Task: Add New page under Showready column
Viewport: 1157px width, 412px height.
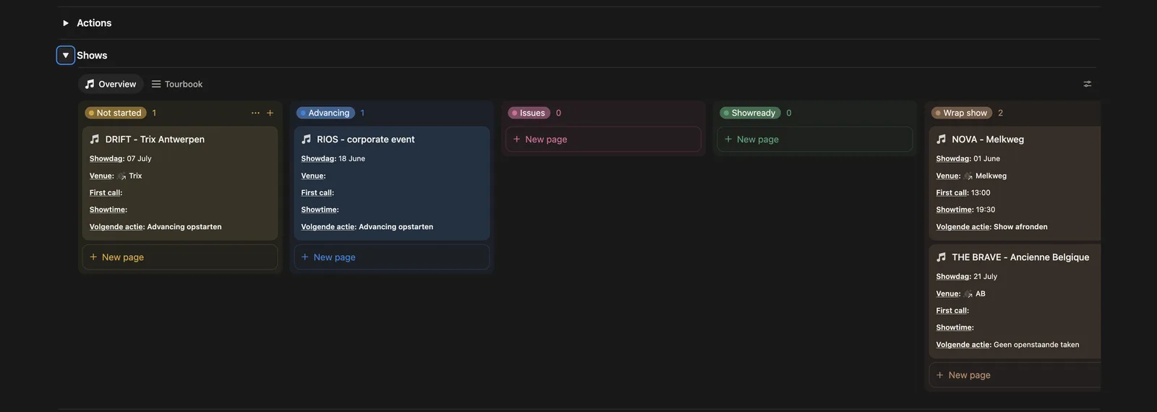Action: [815, 139]
